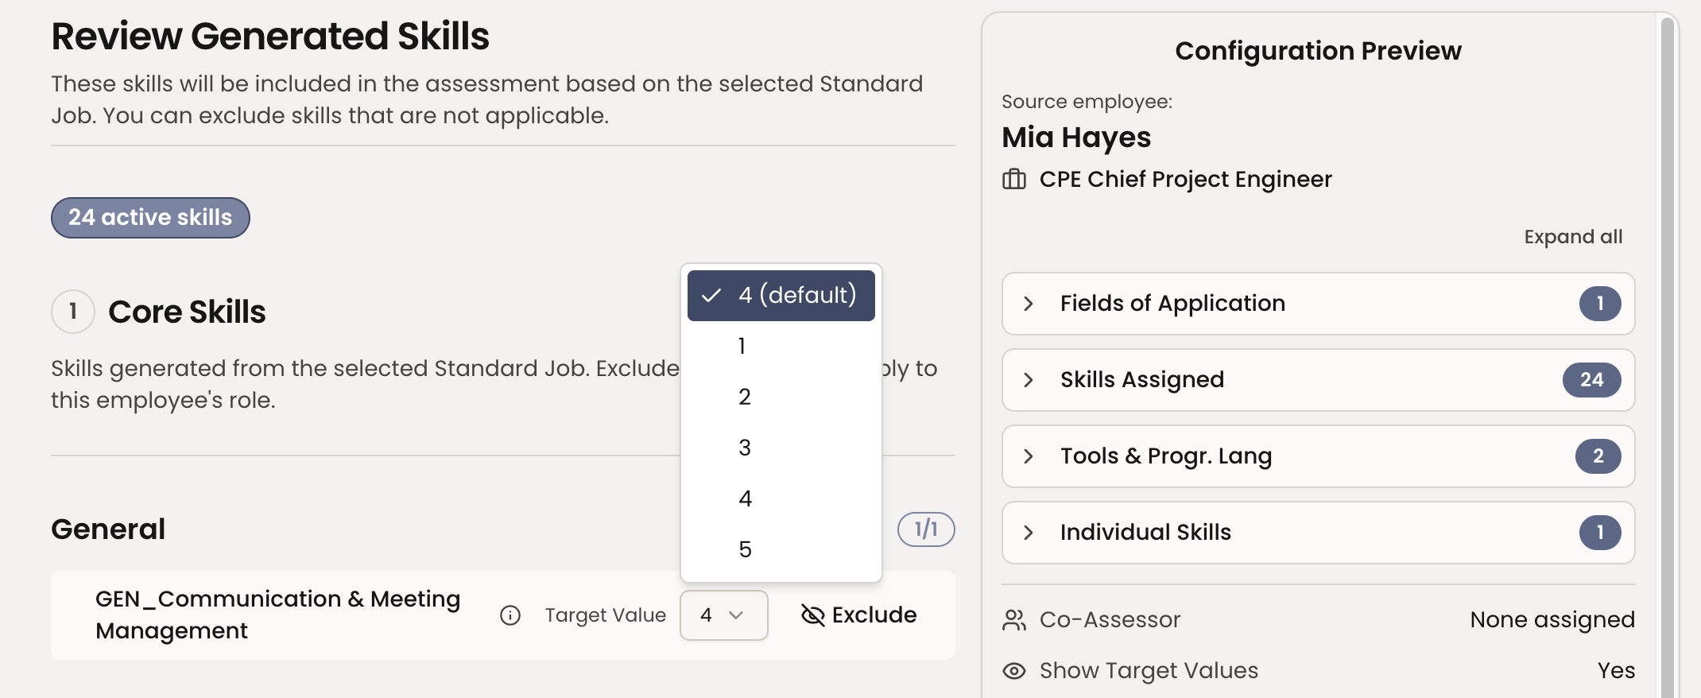Image resolution: width=1701 pixels, height=698 pixels.
Task: Click the checkmark icon in the default option
Action: pos(711,296)
